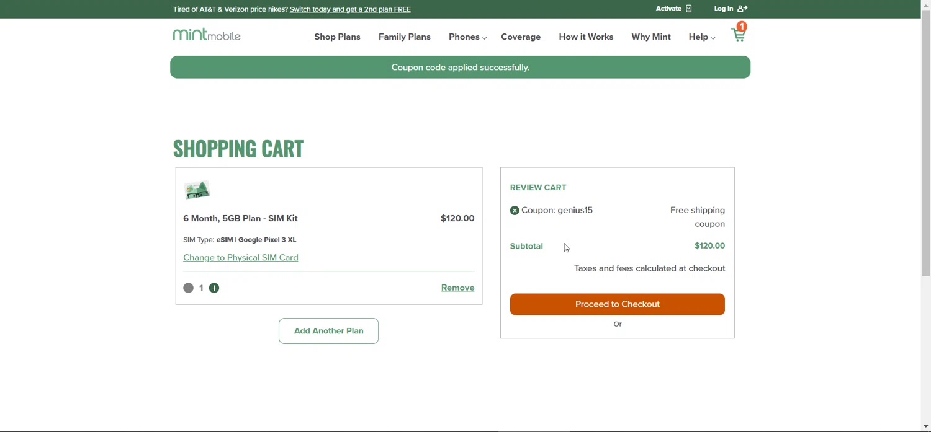Click the vertical page scrollbar
The image size is (931, 432).
click(926, 143)
